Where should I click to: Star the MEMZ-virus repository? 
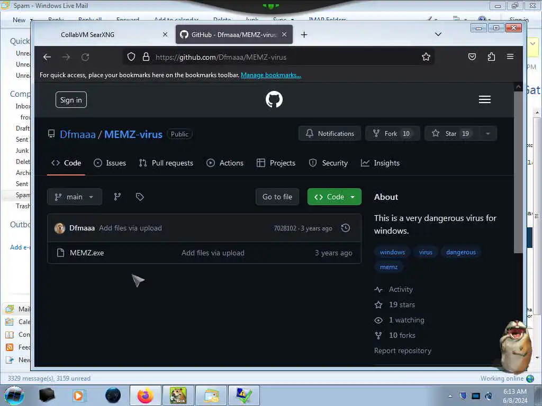click(x=452, y=134)
